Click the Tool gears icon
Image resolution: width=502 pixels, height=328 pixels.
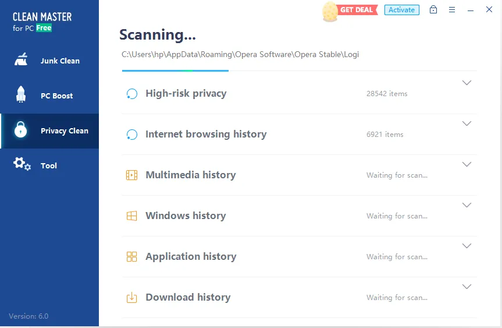[22, 164]
